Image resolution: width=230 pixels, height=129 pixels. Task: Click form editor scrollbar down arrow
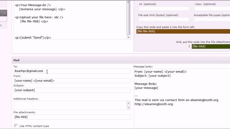(x=128, y=37)
